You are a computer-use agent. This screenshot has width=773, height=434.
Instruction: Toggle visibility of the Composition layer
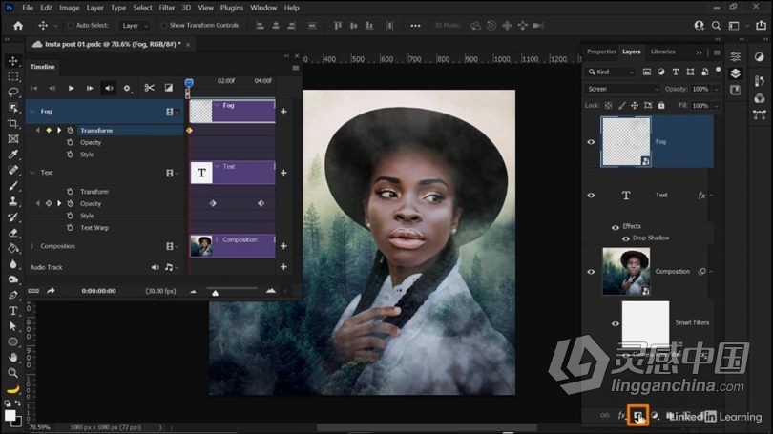point(591,272)
